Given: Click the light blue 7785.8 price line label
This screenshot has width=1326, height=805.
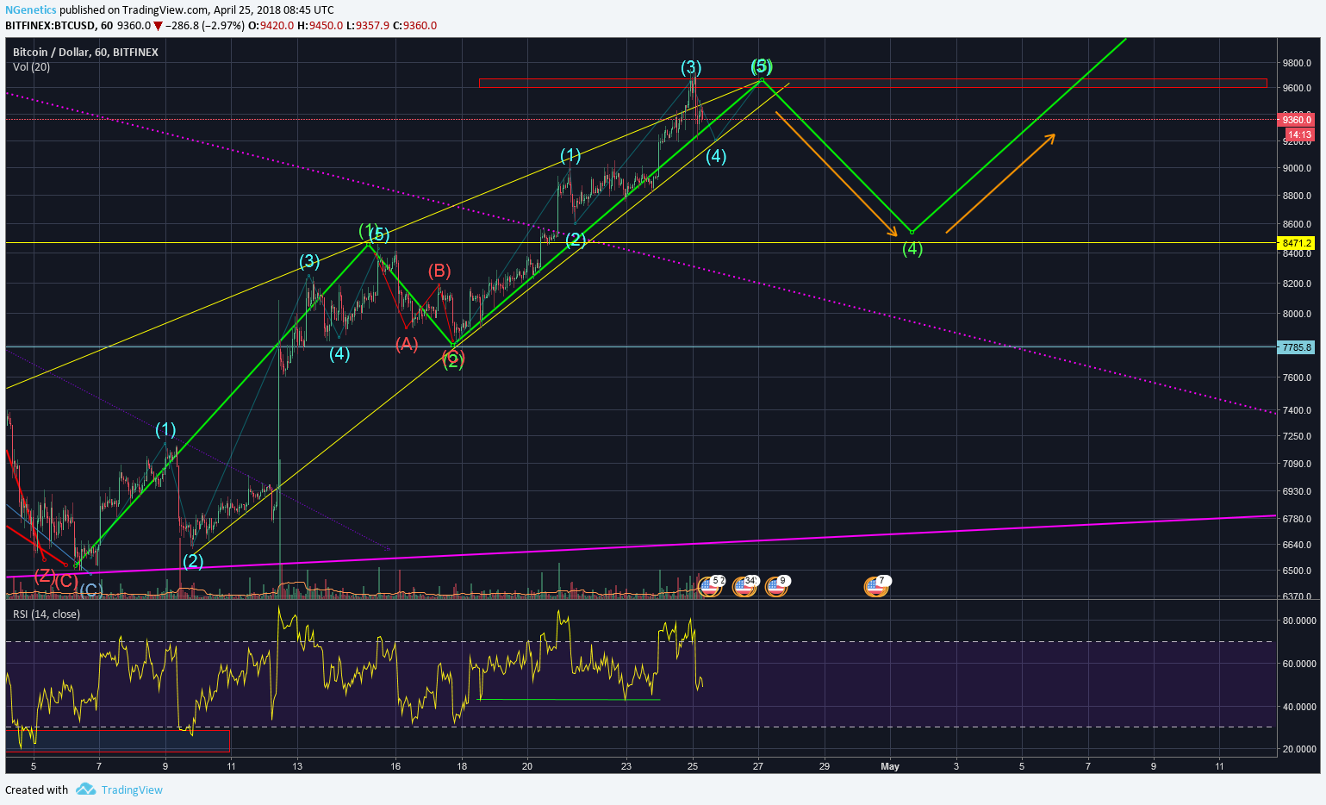Looking at the screenshot, I should 1297,347.
